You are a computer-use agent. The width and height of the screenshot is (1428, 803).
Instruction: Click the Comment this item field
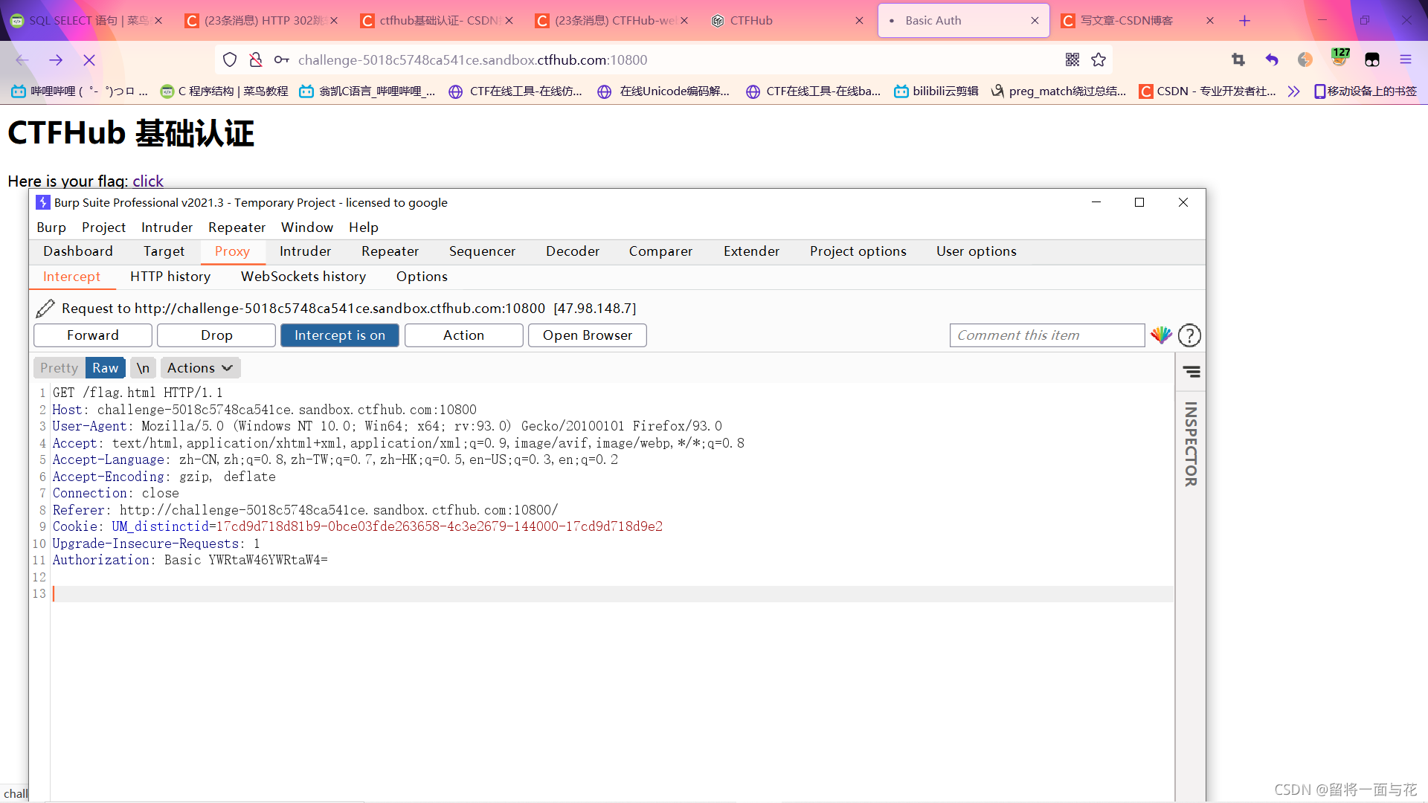pyautogui.click(x=1046, y=335)
